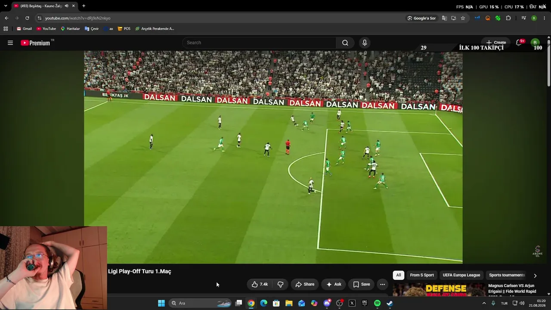
Task: Click the Ask button
Action: 334,284
